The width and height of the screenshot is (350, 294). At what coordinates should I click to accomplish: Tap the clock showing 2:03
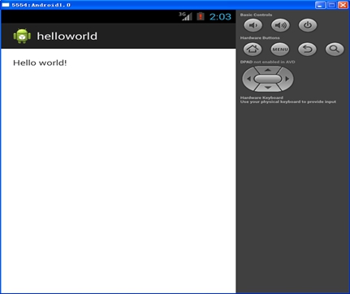click(x=220, y=17)
